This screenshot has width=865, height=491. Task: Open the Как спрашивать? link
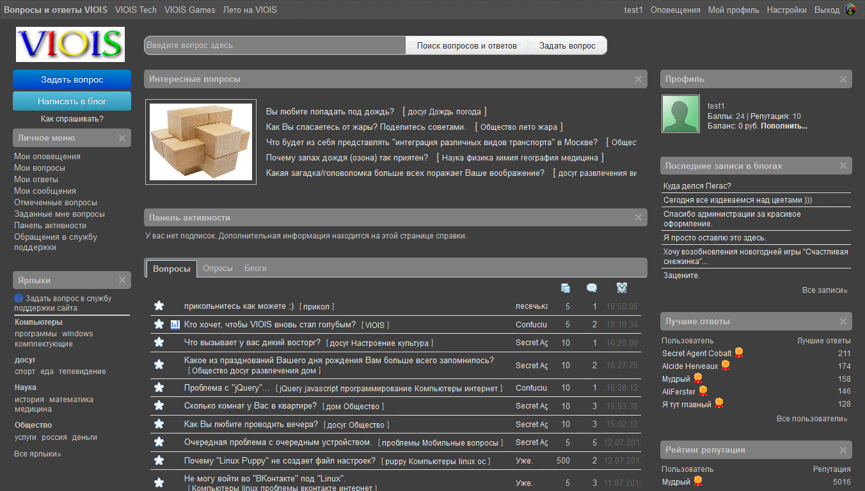click(x=72, y=119)
